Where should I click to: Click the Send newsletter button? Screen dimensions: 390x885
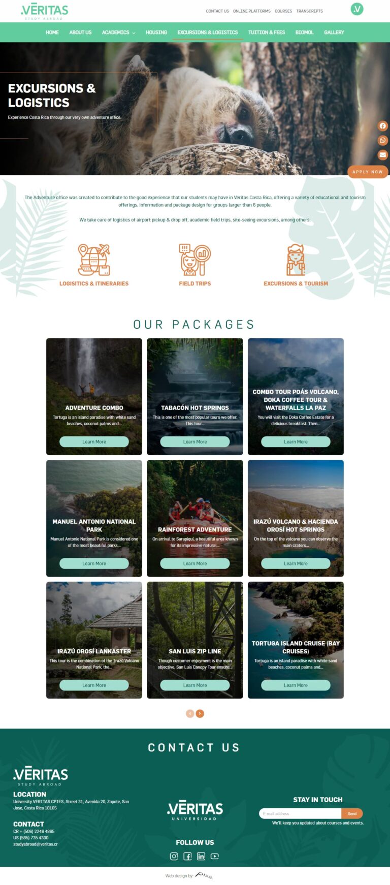click(352, 813)
